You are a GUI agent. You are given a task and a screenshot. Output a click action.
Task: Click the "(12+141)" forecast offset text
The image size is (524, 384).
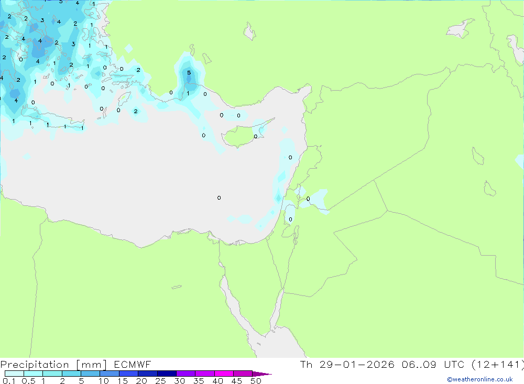(x=498, y=364)
